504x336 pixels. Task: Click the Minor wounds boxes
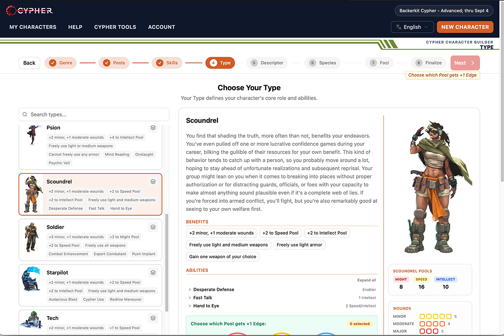click(x=436, y=316)
